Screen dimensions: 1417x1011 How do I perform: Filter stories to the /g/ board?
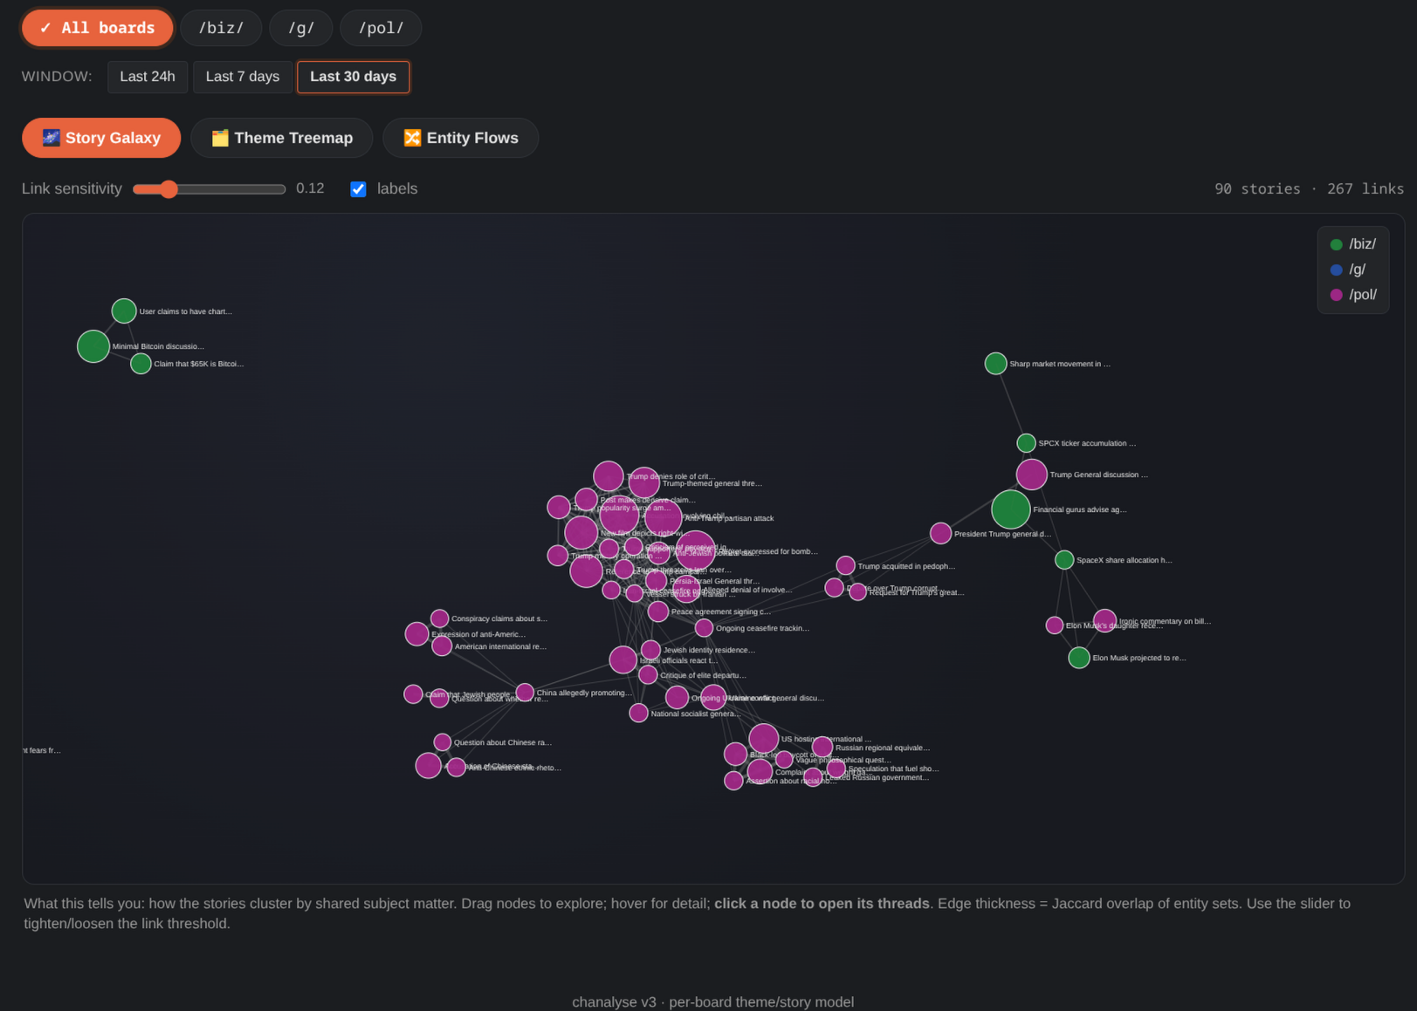[301, 28]
